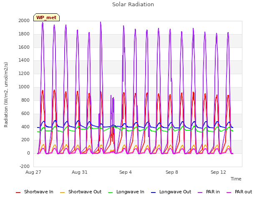Click the purple PAR in legend swatch
267x200 pixels.
tap(200, 192)
